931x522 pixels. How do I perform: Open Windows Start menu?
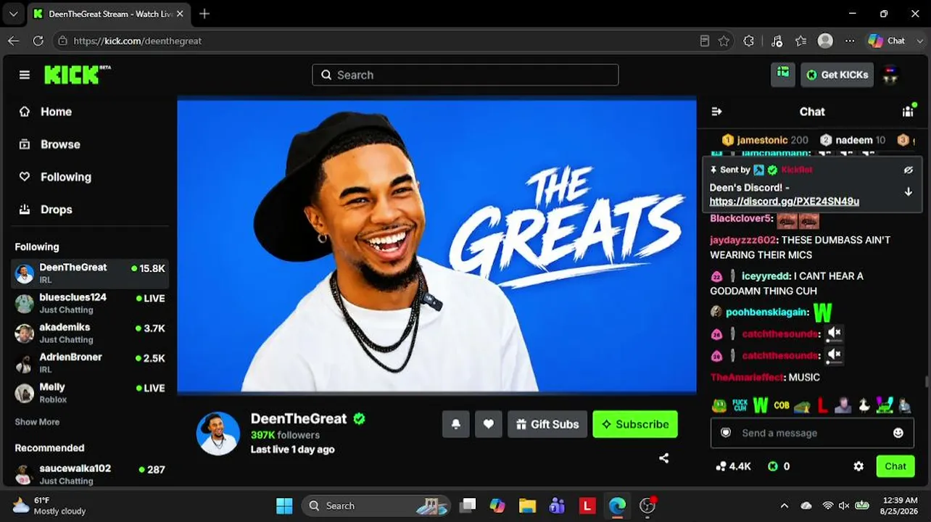(x=284, y=505)
